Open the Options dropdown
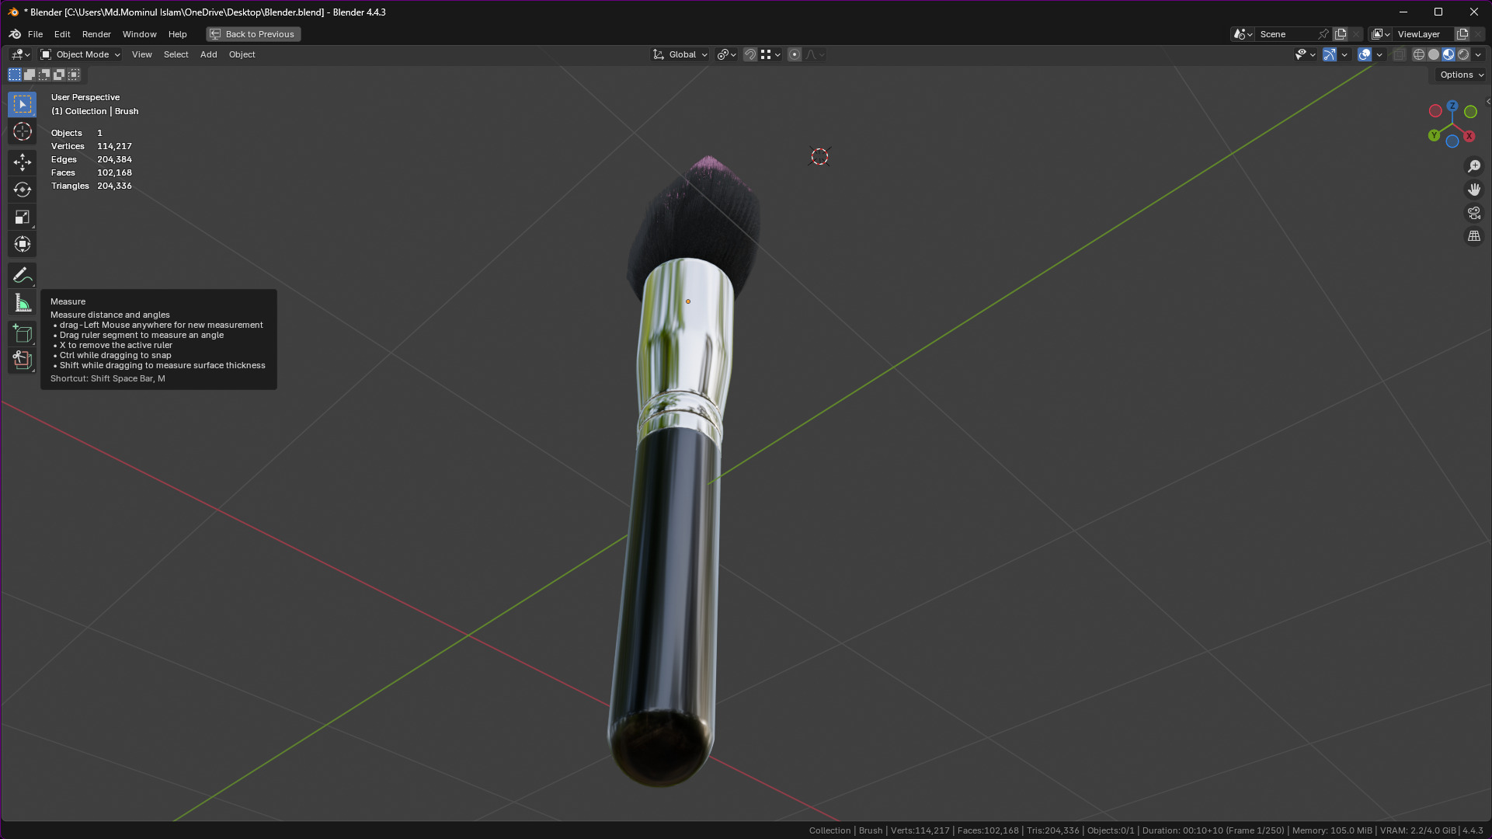The height and width of the screenshot is (839, 1492). (1462, 75)
